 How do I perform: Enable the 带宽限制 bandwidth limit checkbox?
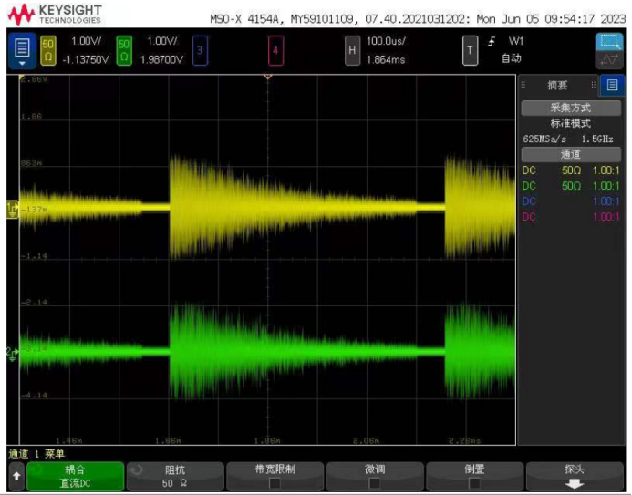(x=275, y=483)
